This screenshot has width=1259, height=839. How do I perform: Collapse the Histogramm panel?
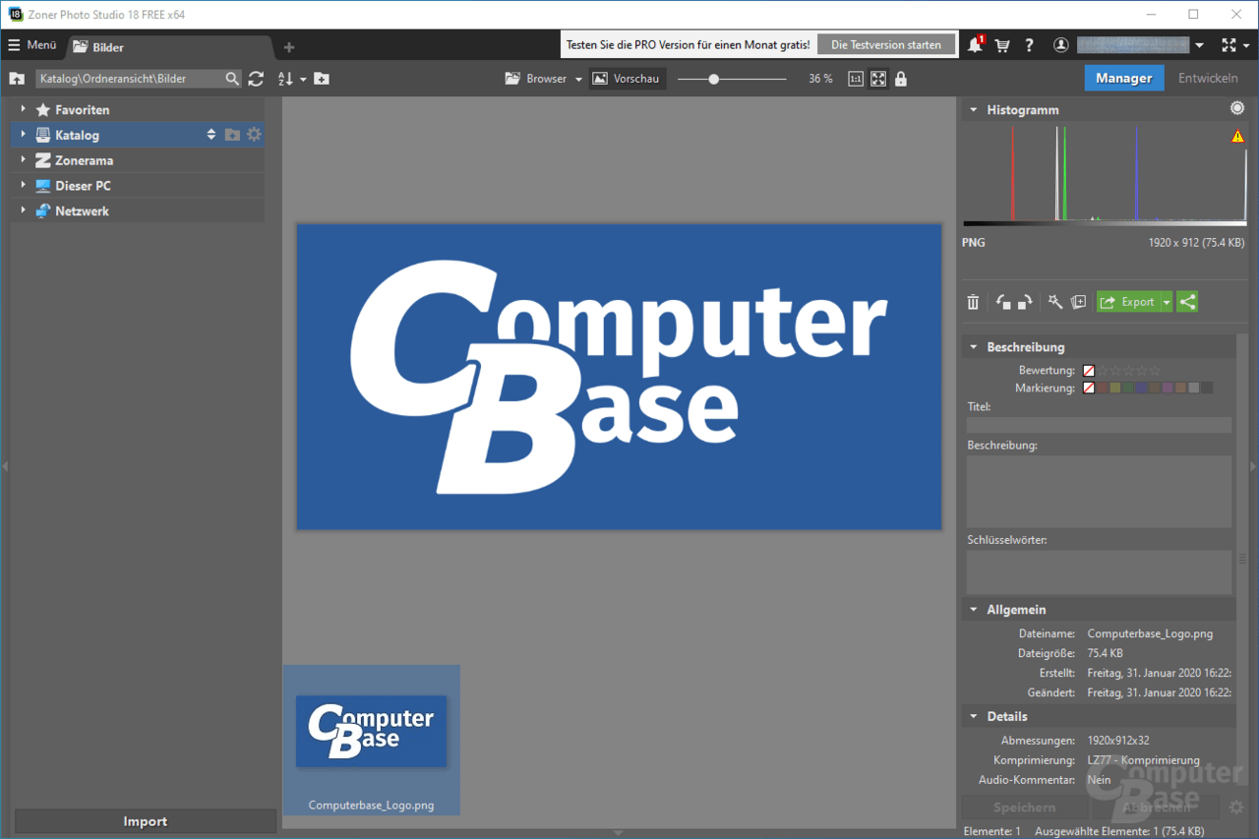click(973, 110)
